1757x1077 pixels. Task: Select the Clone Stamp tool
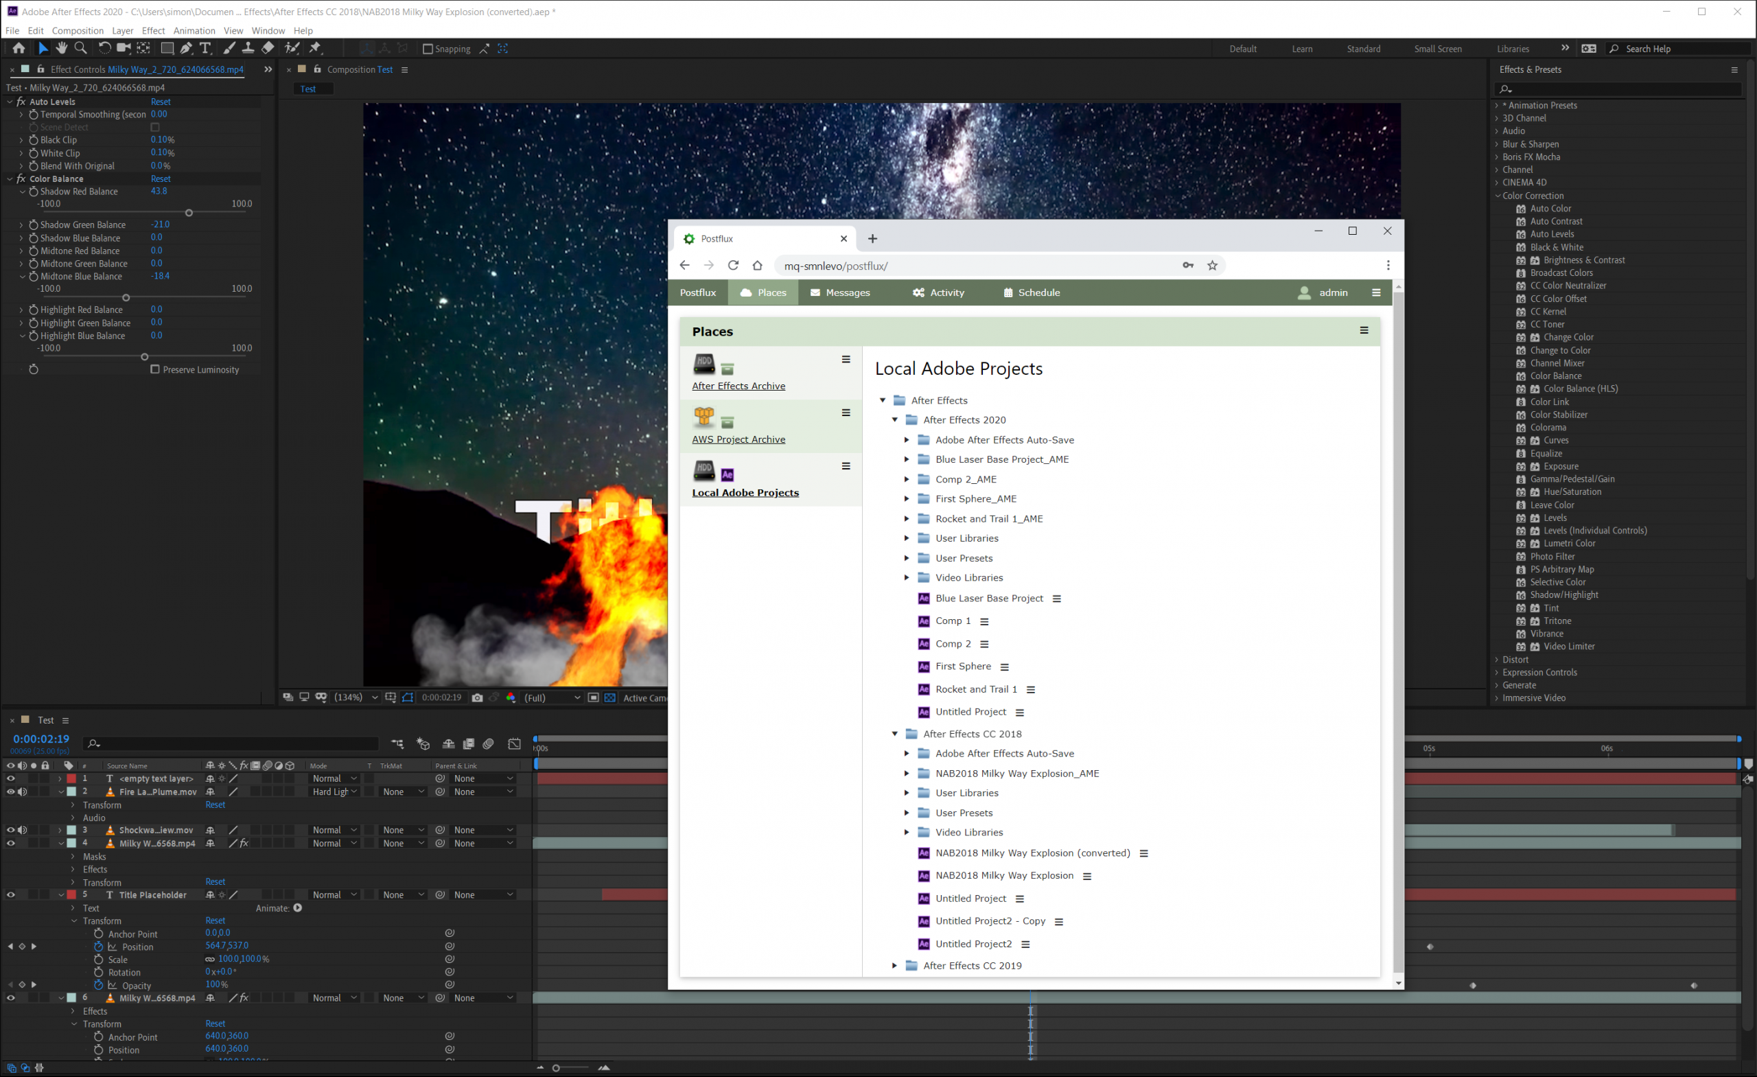coord(248,49)
